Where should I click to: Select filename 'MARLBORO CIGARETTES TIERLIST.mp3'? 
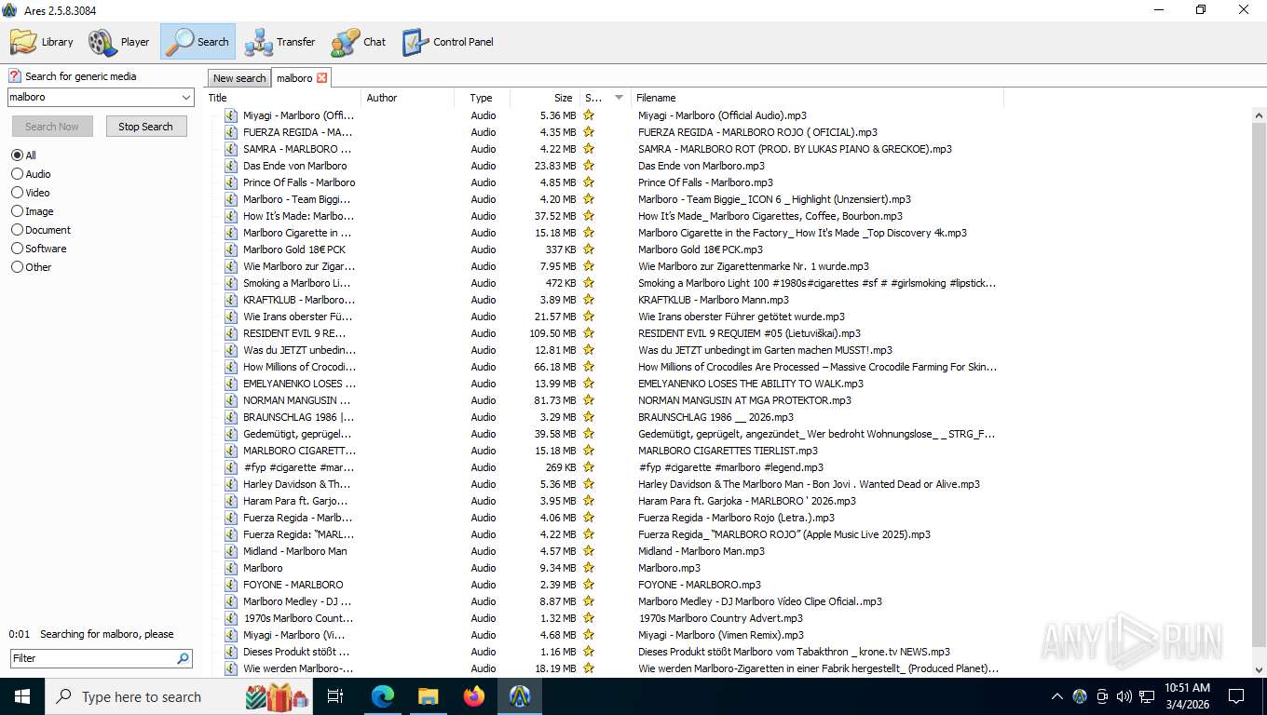pyautogui.click(x=728, y=451)
